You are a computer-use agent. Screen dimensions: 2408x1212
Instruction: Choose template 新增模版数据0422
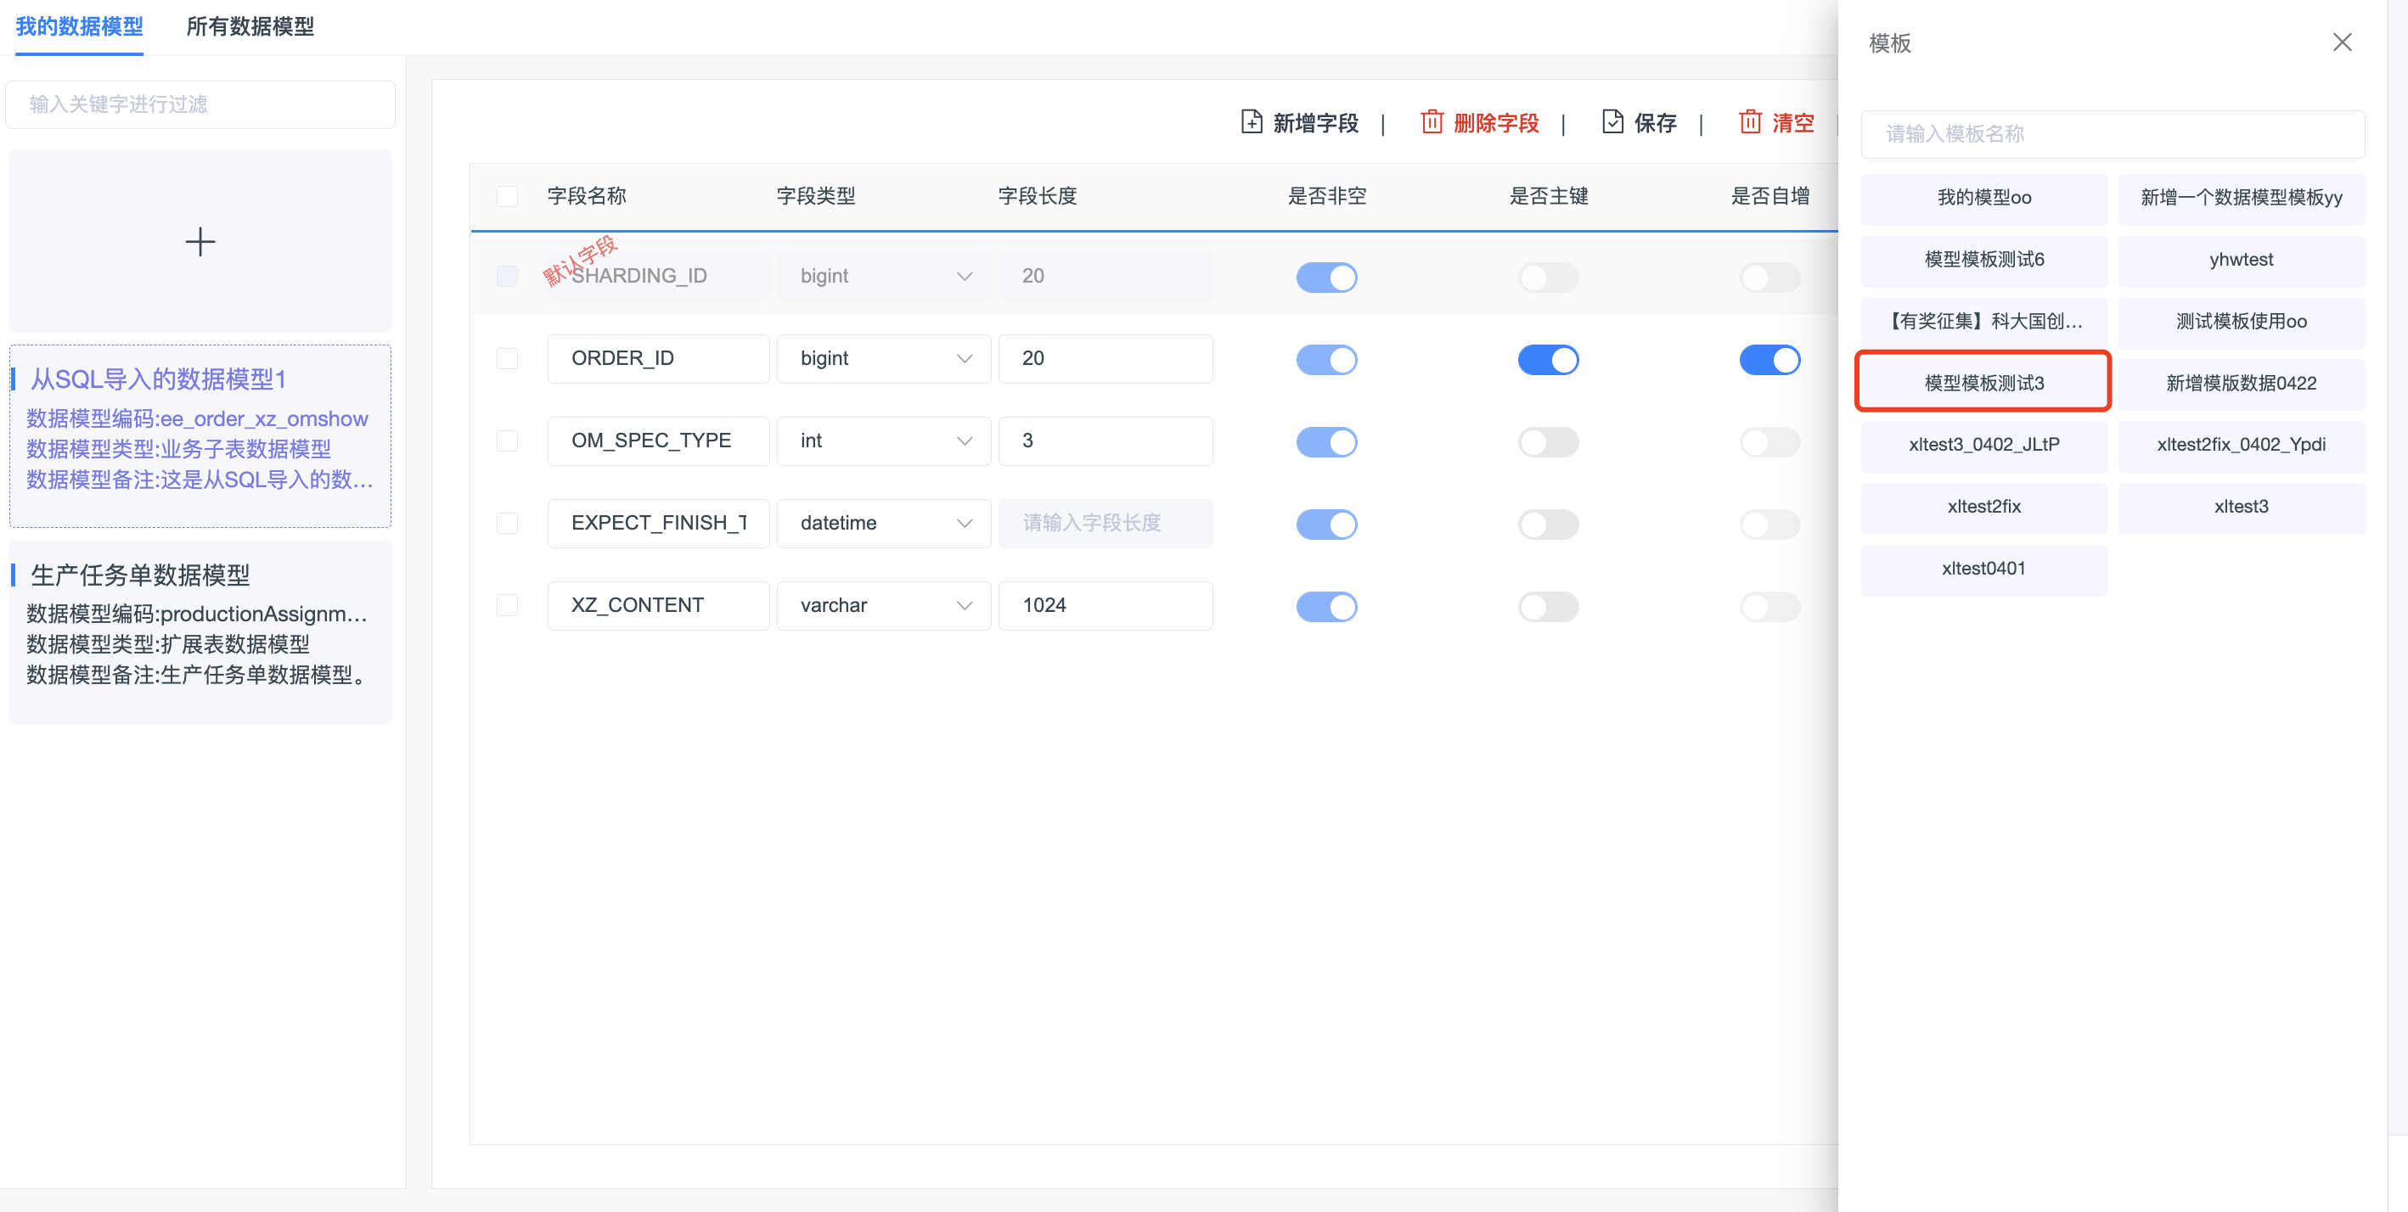2241,383
